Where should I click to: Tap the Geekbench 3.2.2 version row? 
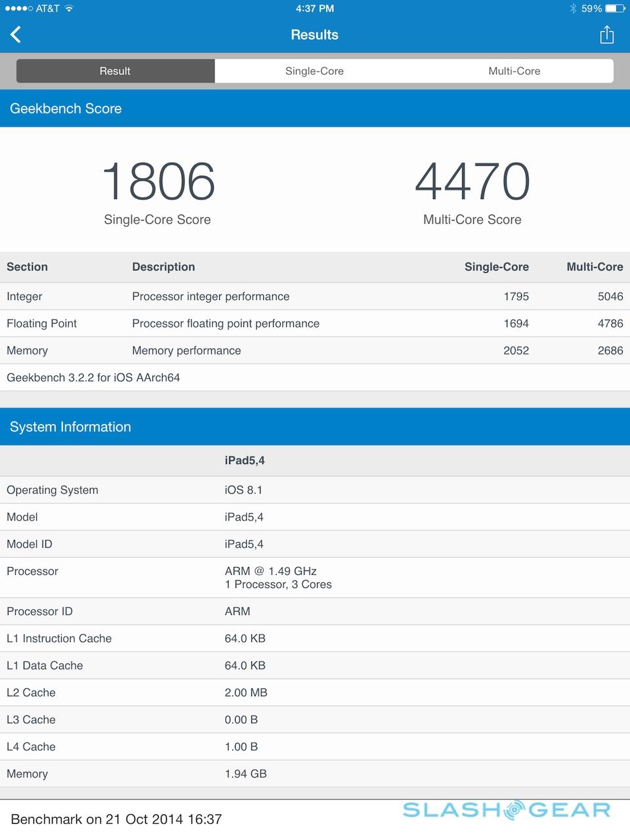tap(315, 377)
